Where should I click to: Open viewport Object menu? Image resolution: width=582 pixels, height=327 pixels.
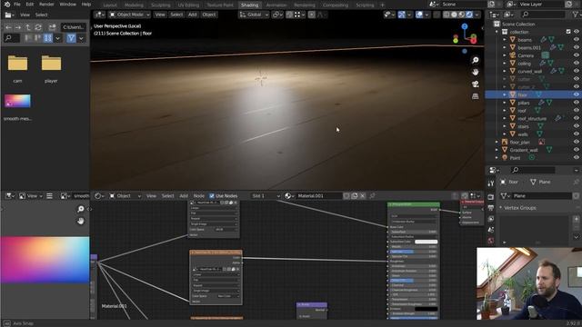click(209, 15)
